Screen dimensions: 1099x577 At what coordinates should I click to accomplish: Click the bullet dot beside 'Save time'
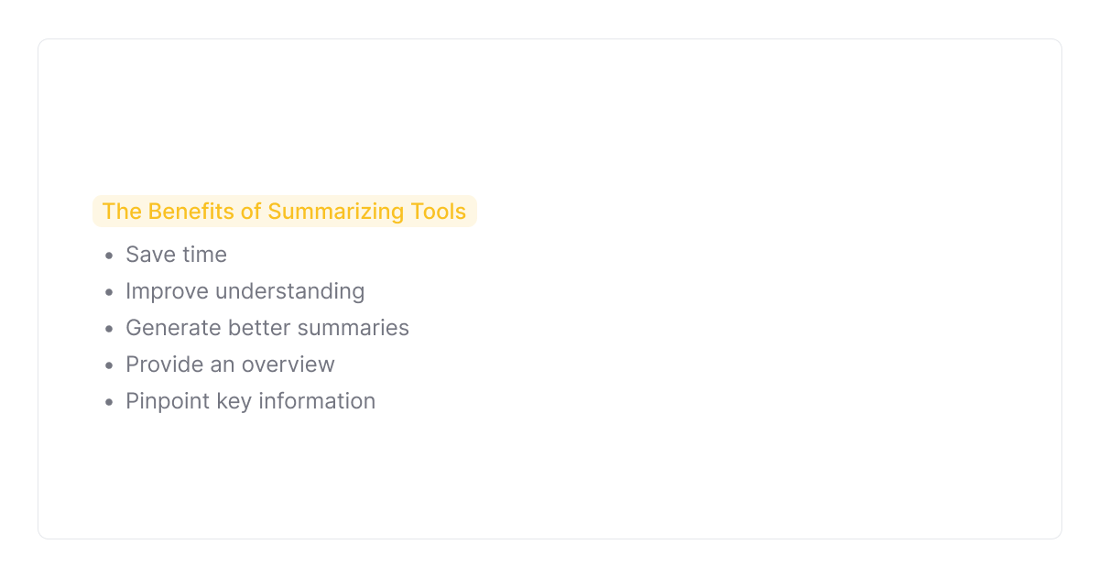[109, 256]
